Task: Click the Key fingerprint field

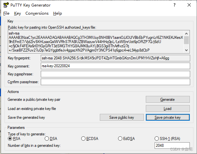Action: 115,58
